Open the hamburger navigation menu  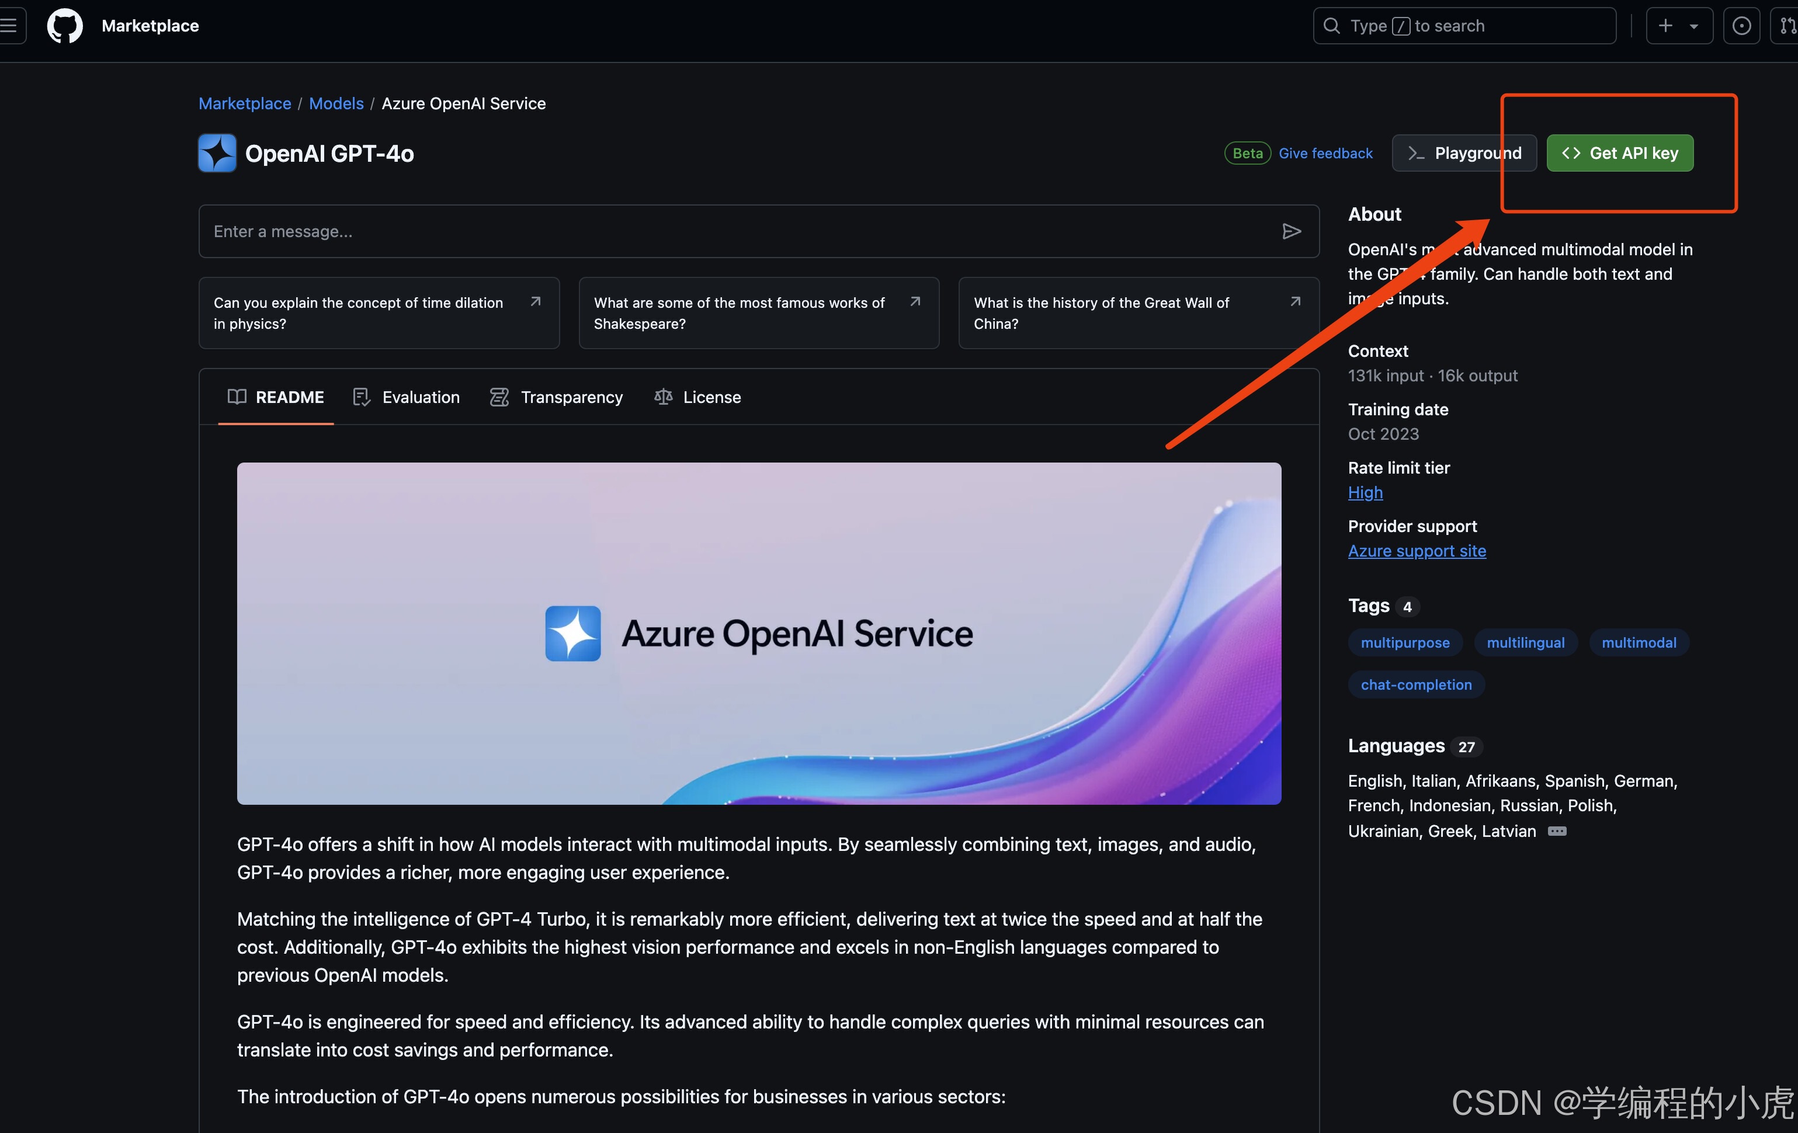9,25
